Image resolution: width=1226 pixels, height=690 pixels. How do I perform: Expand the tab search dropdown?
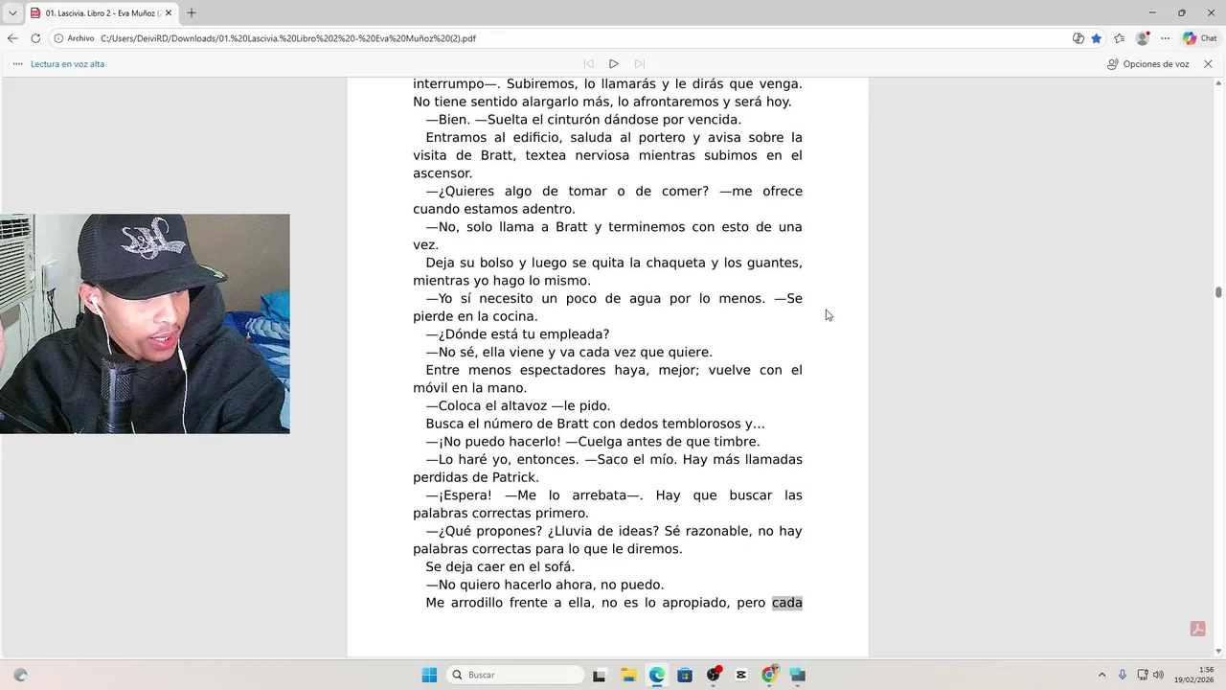coord(12,12)
